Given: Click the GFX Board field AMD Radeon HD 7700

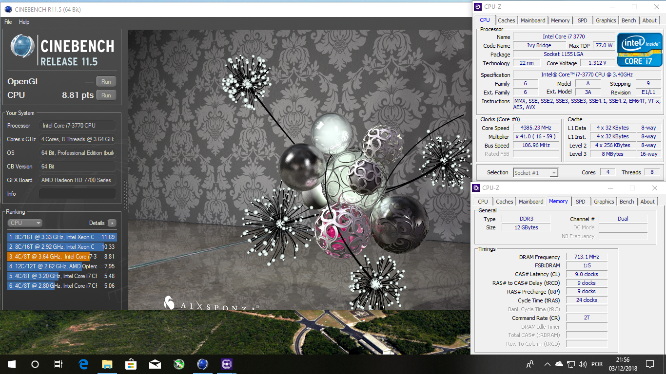Looking at the screenshot, I should [78, 180].
